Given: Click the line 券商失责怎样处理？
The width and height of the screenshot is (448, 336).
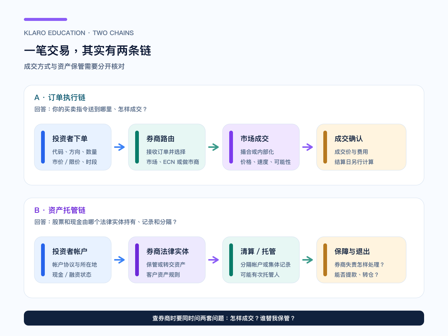Looking at the screenshot, I should click(360, 265).
